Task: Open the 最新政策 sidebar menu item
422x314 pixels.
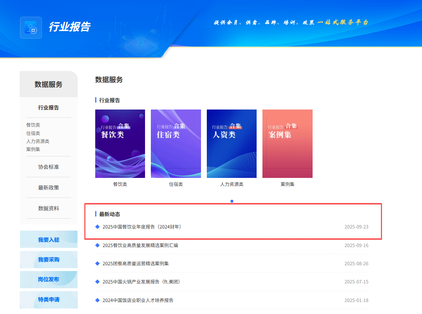Action: coord(48,188)
